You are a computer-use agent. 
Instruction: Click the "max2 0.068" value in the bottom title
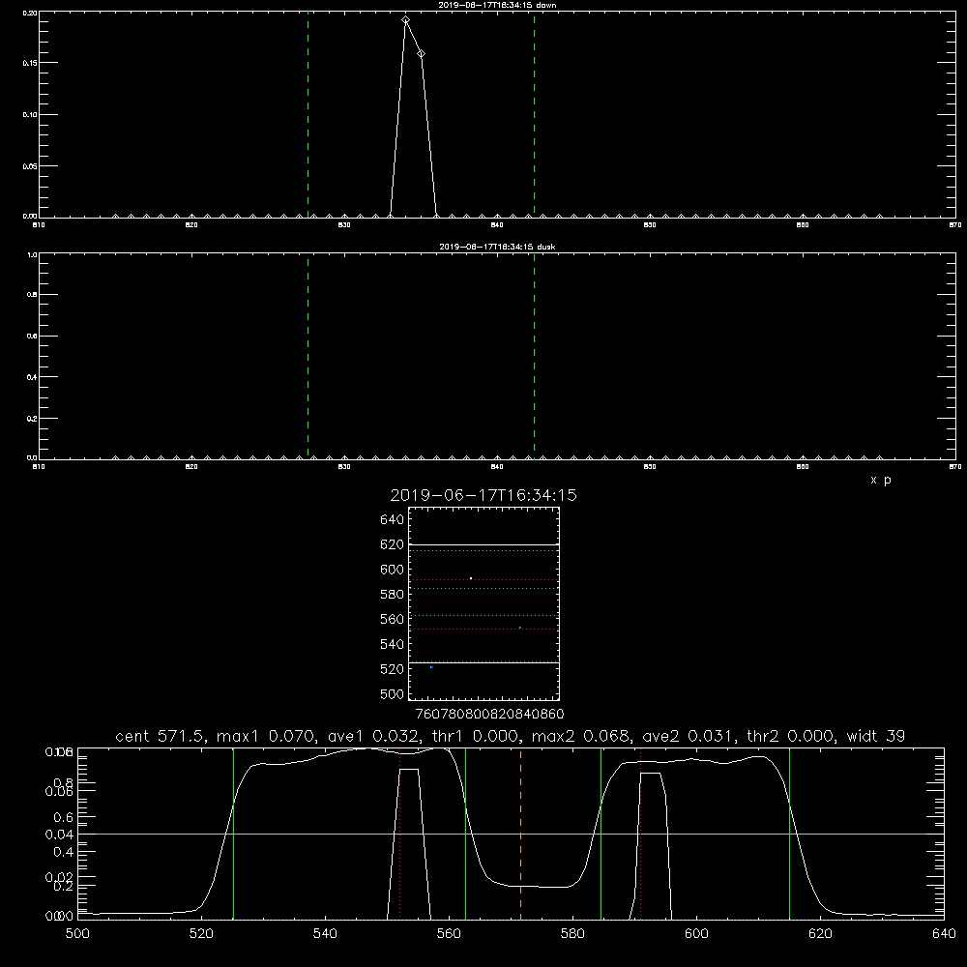click(x=581, y=736)
